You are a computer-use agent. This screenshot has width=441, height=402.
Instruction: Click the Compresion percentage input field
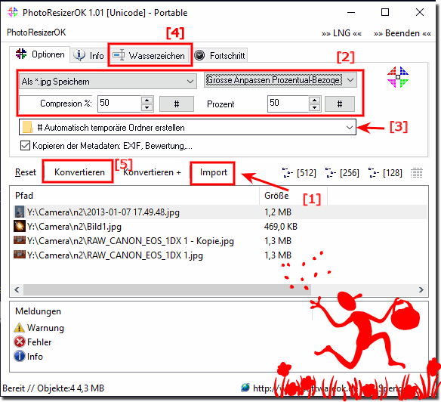[119, 104]
